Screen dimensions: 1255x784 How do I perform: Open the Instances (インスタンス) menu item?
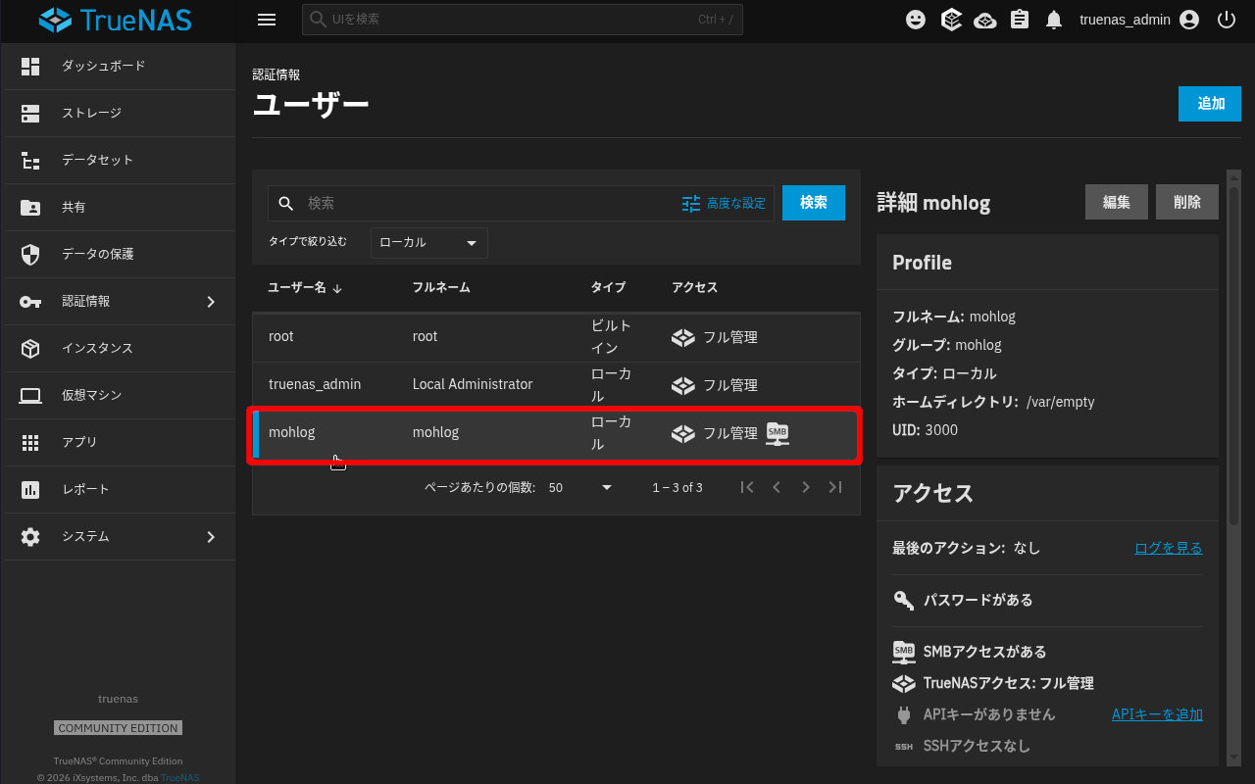pos(118,348)
